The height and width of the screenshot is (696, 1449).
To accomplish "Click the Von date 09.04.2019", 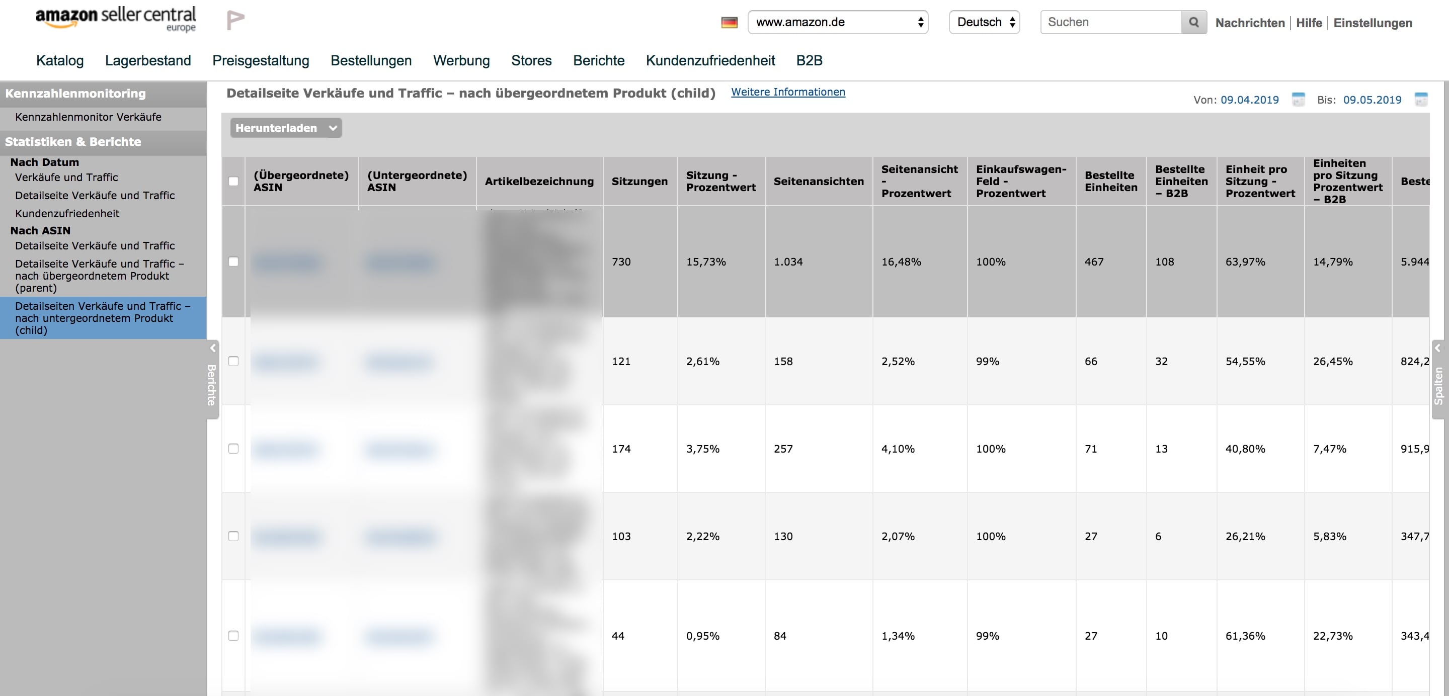I will pos(1249,100).
